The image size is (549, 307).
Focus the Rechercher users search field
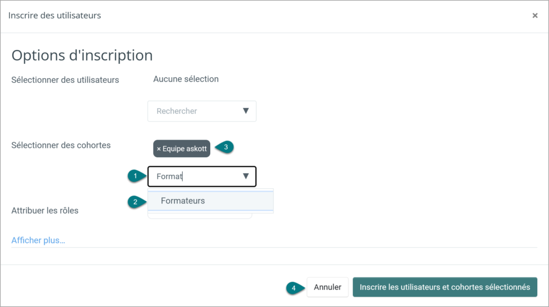tap(202, 111)
